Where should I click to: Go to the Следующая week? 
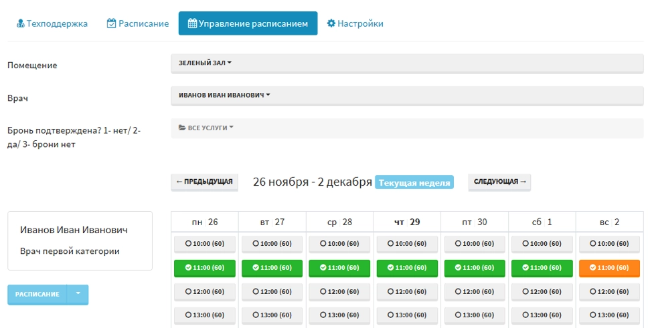(x=499, y=182)
